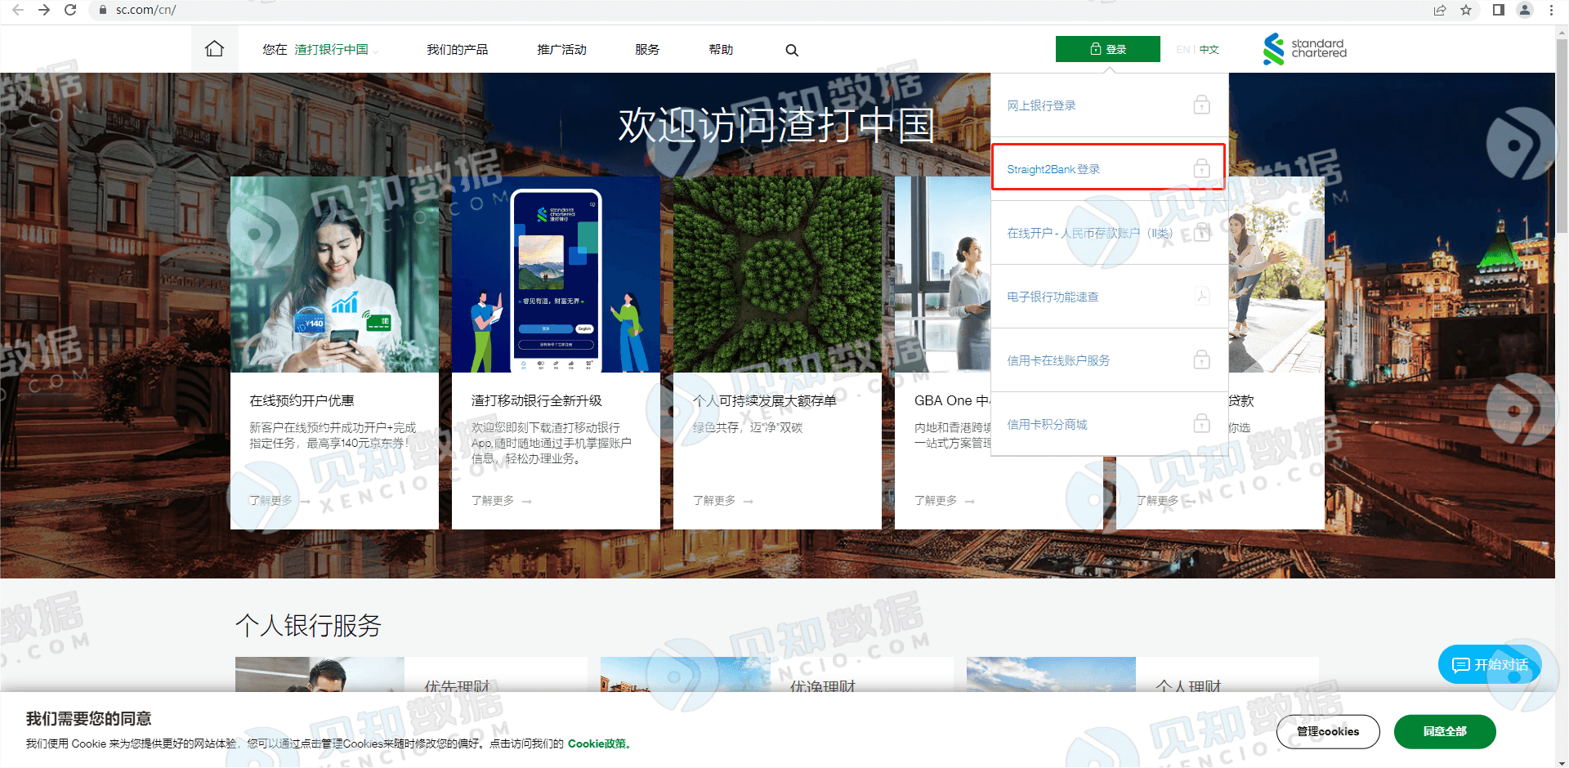Click the Standard Chartered logo

[1304, 49]
